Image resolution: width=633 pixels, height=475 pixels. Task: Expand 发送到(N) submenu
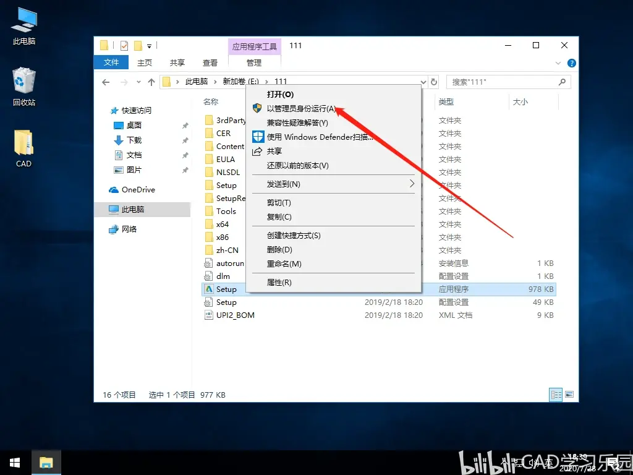click(x=333, y=184)
